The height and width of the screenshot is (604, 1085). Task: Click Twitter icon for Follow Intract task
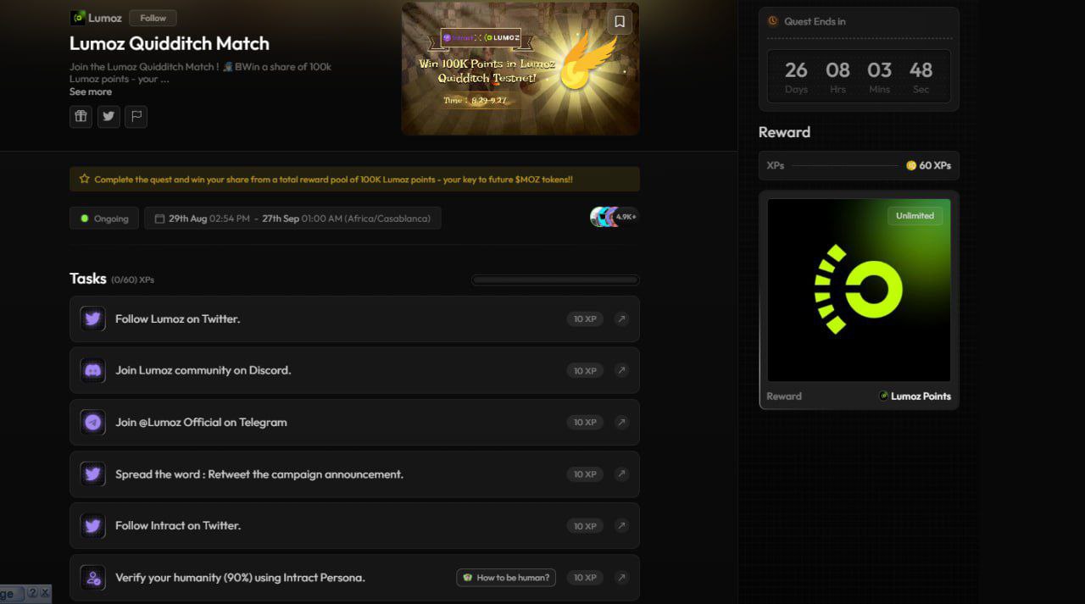coord(93,526)
